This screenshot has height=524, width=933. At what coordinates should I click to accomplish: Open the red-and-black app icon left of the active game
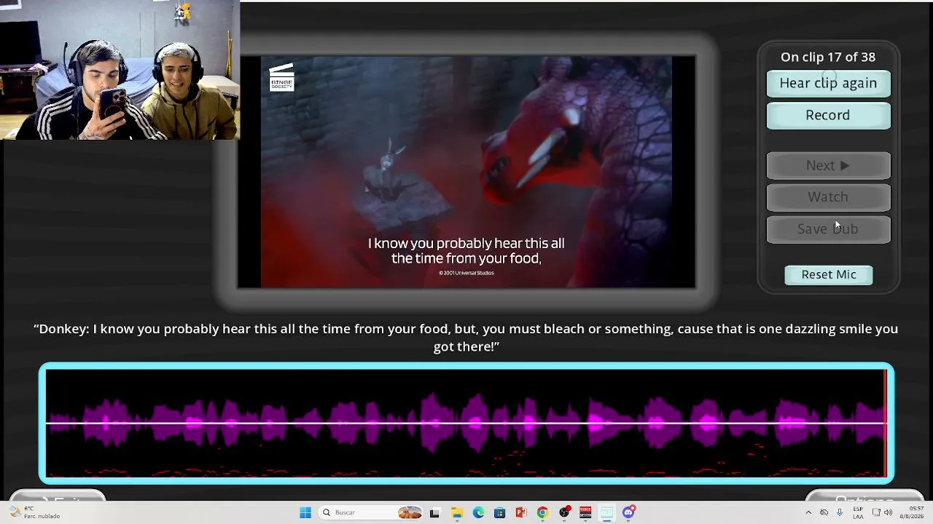[585, 512]
